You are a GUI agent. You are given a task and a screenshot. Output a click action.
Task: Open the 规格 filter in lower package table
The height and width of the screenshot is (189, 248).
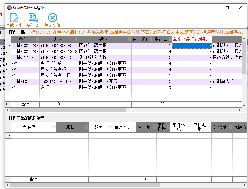[86, 127]
